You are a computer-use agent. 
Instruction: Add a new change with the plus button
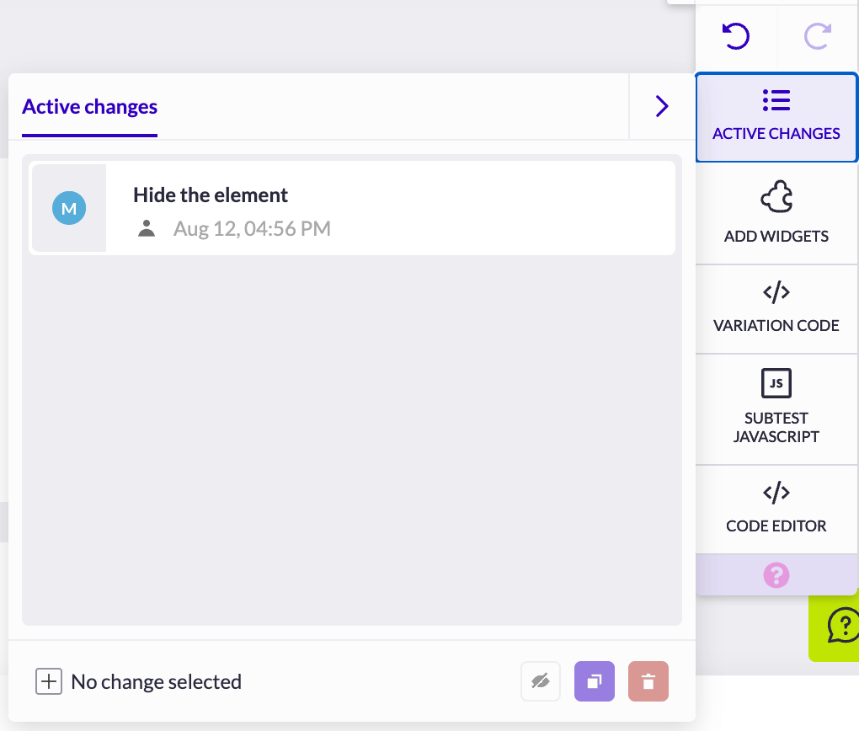point(49,680)
